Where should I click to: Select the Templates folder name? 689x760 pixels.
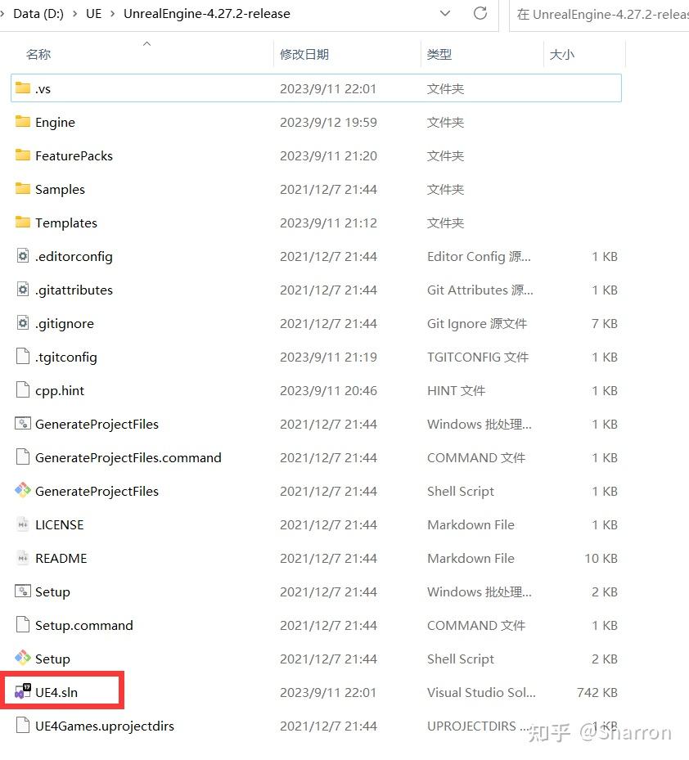click(66, 223)
